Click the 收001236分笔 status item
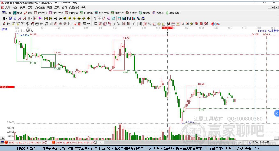Screen dimensions: 279x151 [259, 143]
